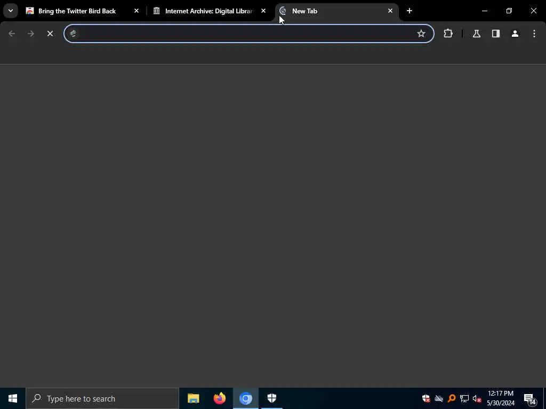Screen dimensions: 546x409
Task: Open notification center with 14 badge
Action: tap(530, 398)
